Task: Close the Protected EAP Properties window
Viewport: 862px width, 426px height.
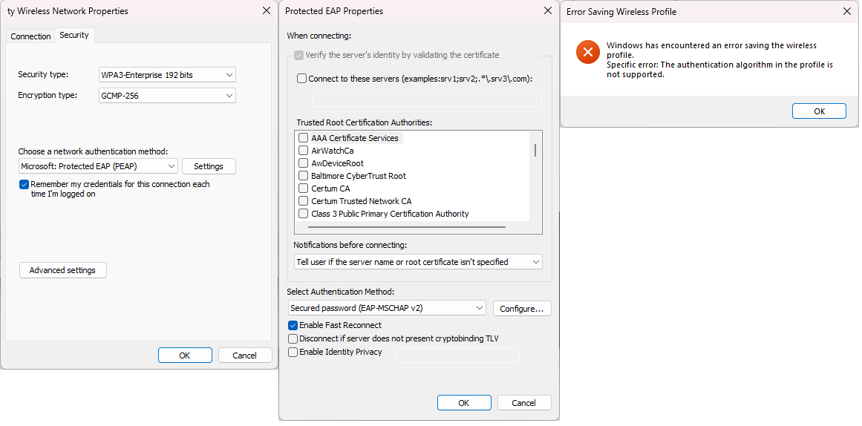Action: 548,11
